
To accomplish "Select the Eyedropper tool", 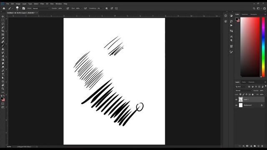I will [x=3, y=38].
